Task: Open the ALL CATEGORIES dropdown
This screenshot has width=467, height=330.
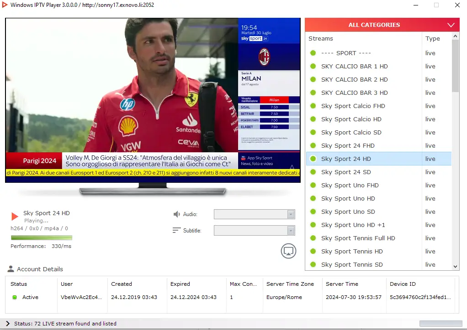Action: pyautogui.click(x=382, y=25)
